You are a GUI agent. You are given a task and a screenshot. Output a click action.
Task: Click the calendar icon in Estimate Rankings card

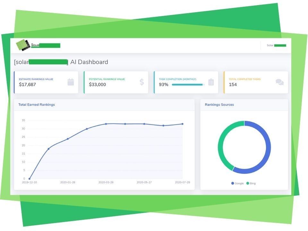click(71, 82)
